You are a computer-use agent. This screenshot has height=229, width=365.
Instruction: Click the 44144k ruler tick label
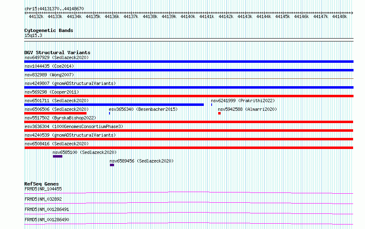click(x=264, y=16)
